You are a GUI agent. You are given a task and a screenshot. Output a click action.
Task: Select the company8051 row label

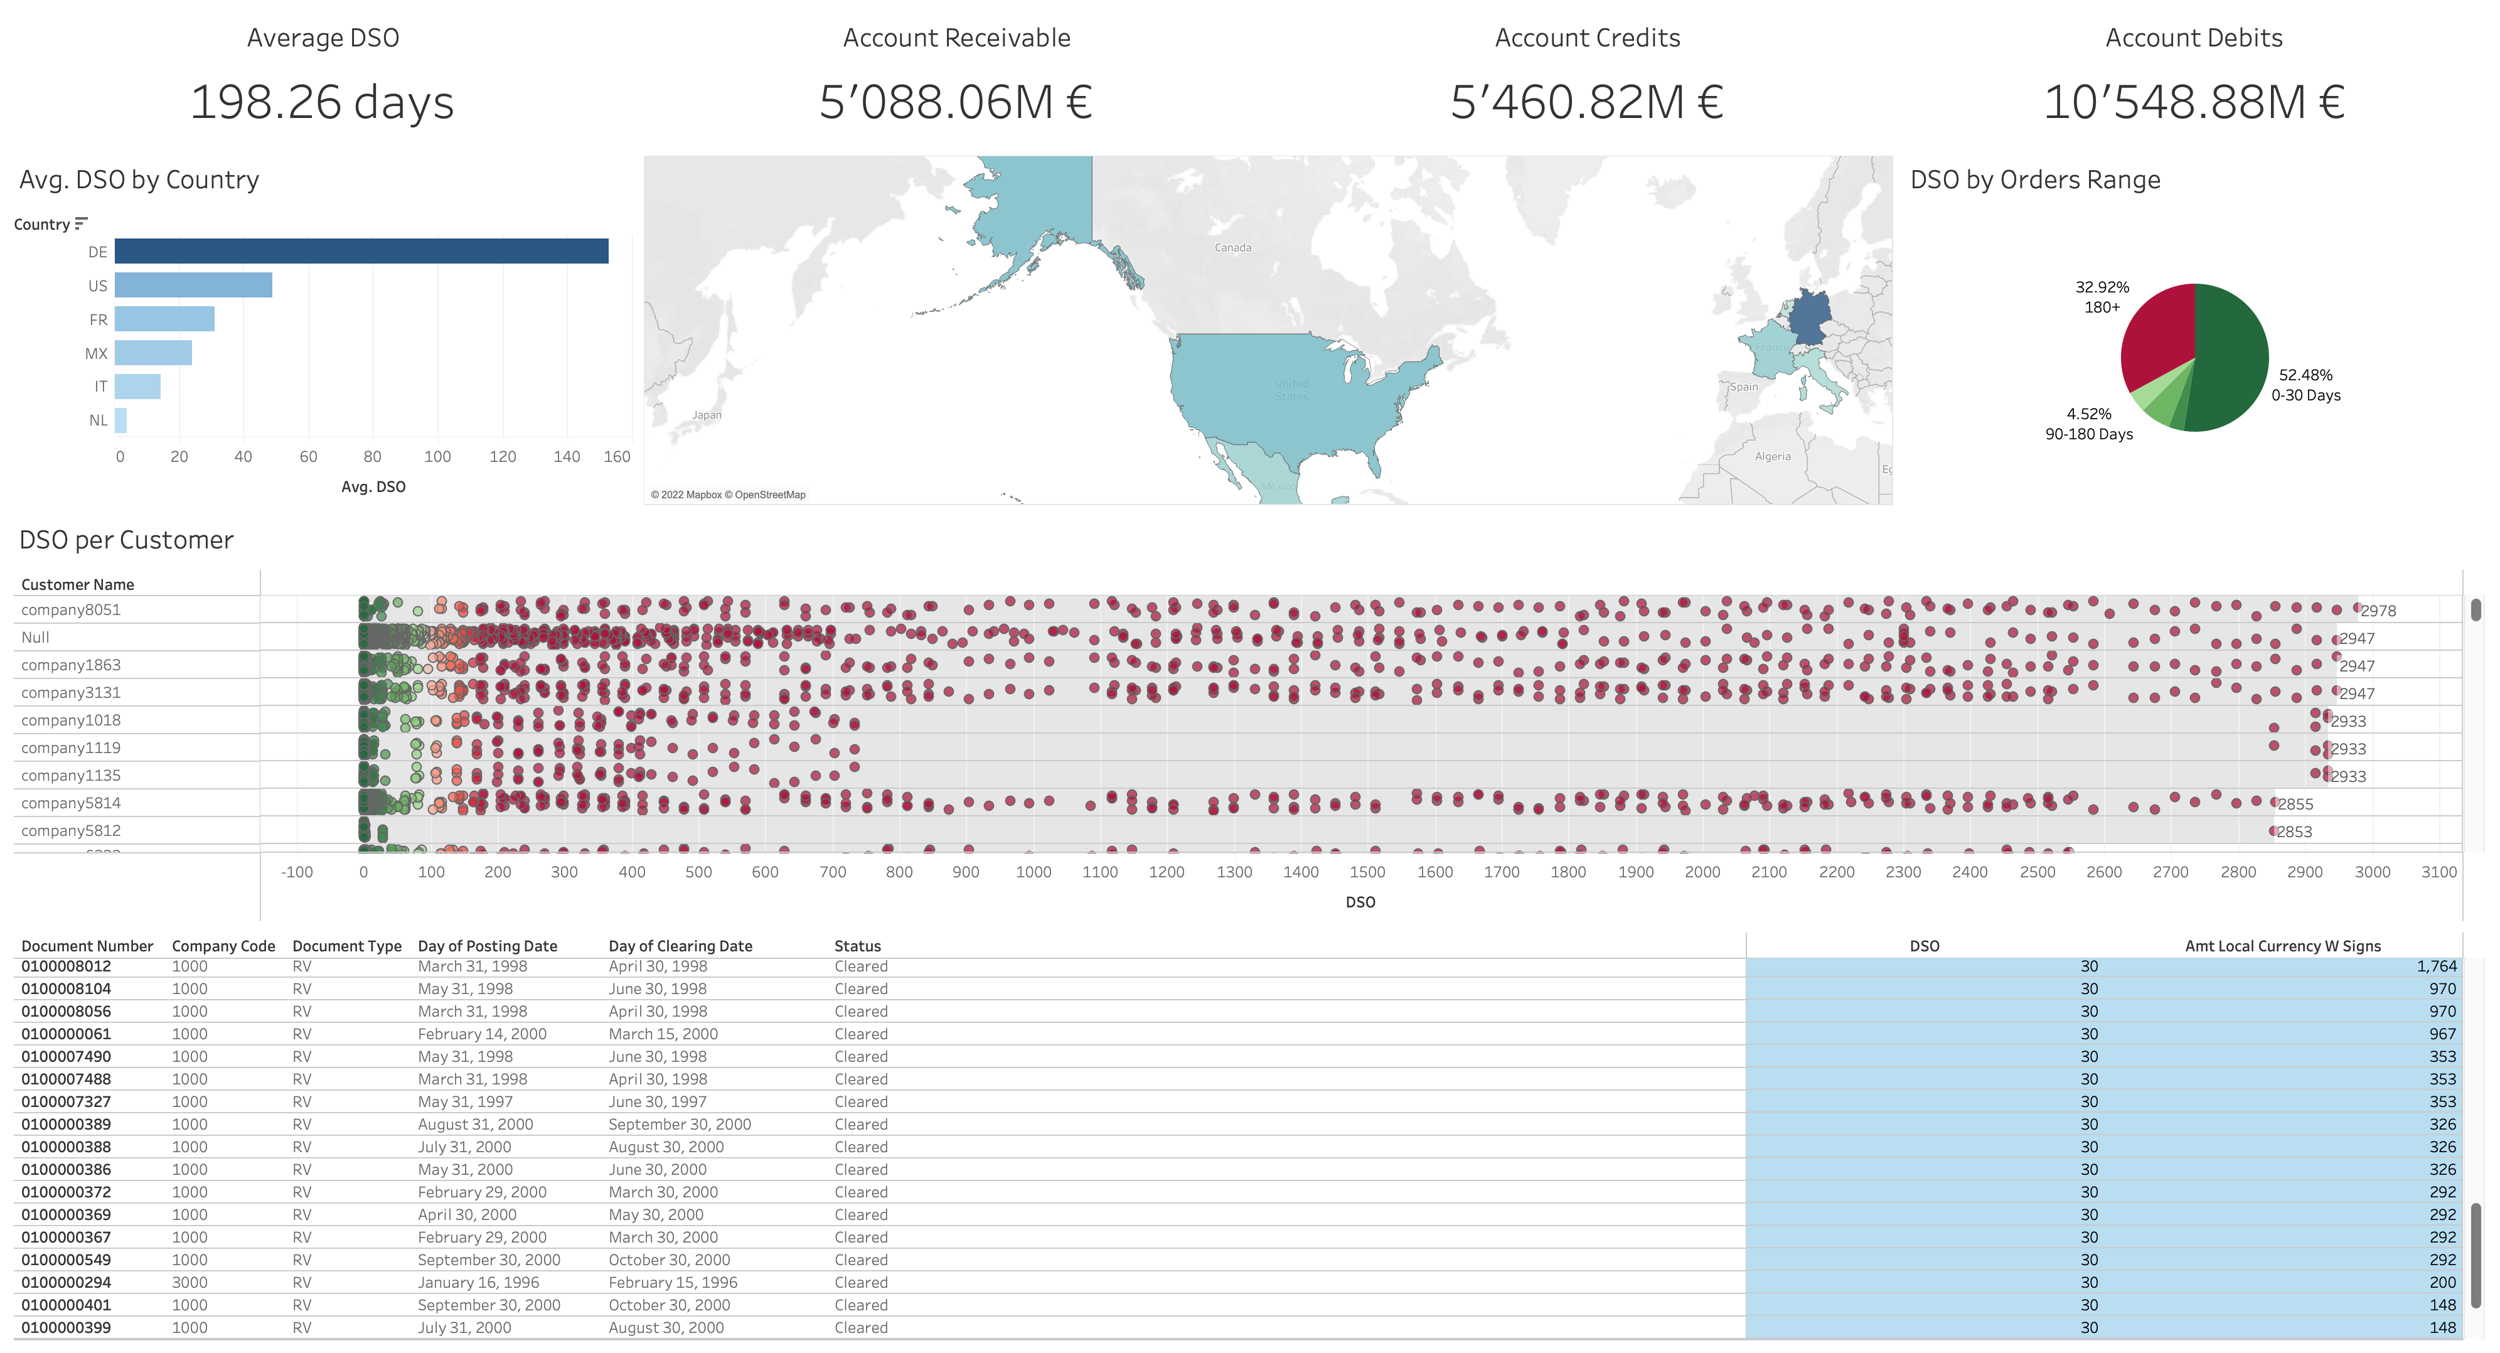pyautogui.click(x=71, y=609)
